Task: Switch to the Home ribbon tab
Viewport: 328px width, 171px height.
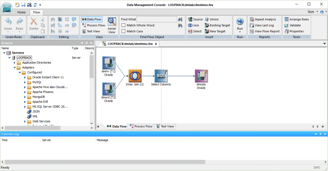Action: point(21,12)
